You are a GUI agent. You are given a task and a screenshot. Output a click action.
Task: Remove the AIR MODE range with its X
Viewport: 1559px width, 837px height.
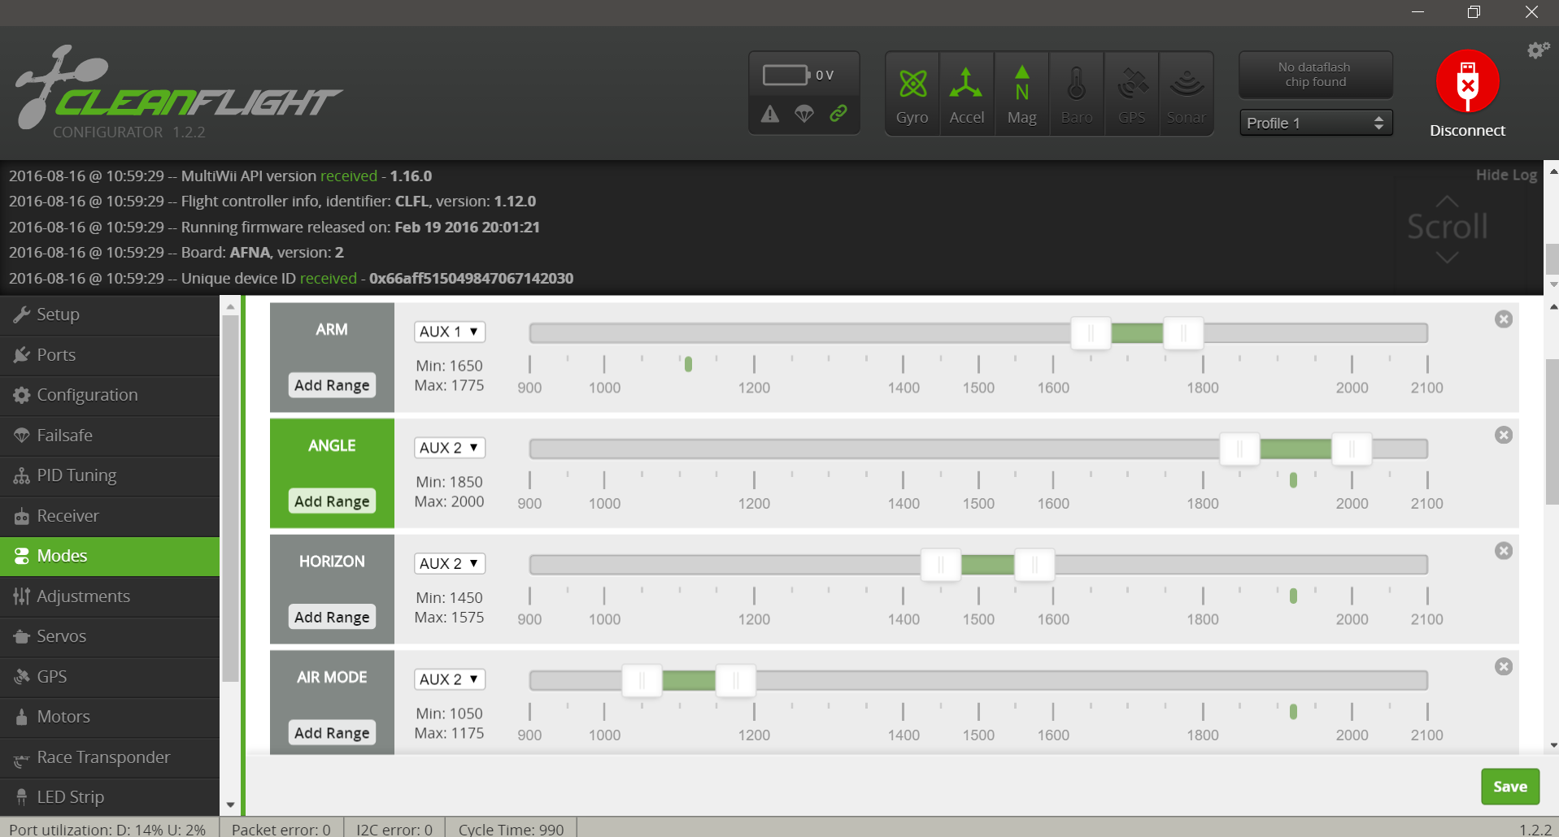point(1504,666)
